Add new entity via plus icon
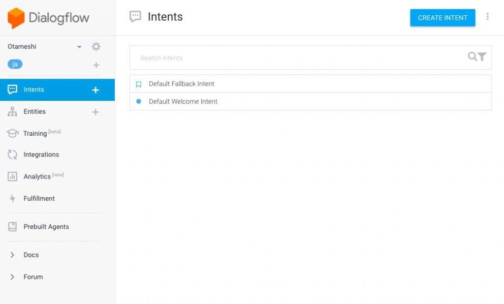The image size is (504, 304). click(95, 112)
